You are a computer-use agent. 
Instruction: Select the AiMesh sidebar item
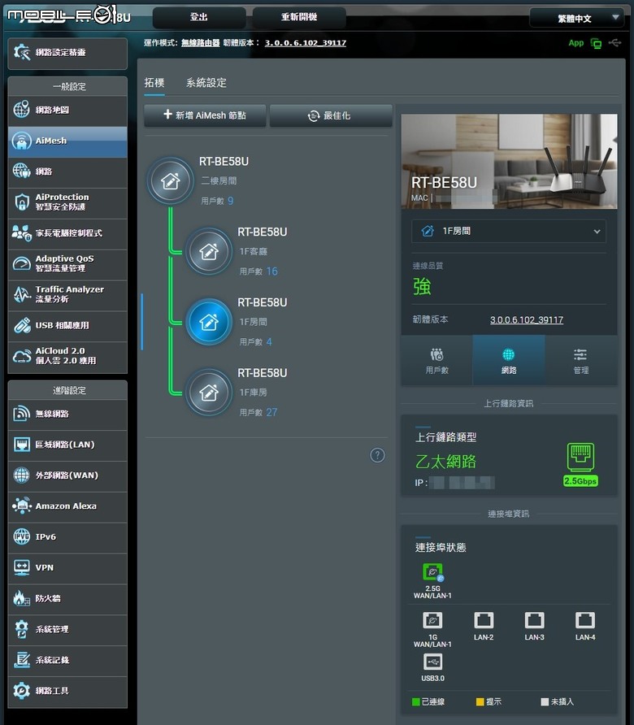pyautogui.click(x=67, y=141)
